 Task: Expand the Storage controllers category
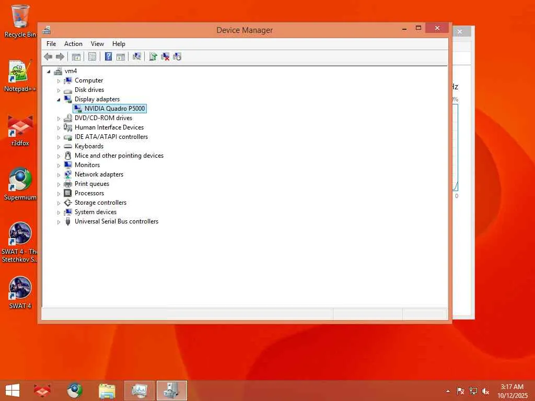[59, 203]
